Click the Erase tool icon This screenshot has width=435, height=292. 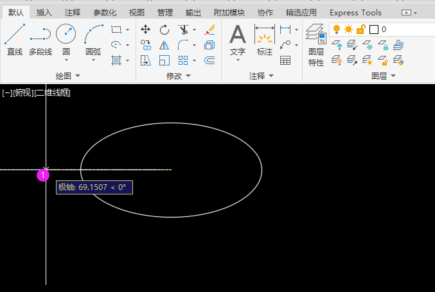tap(209, 30)
